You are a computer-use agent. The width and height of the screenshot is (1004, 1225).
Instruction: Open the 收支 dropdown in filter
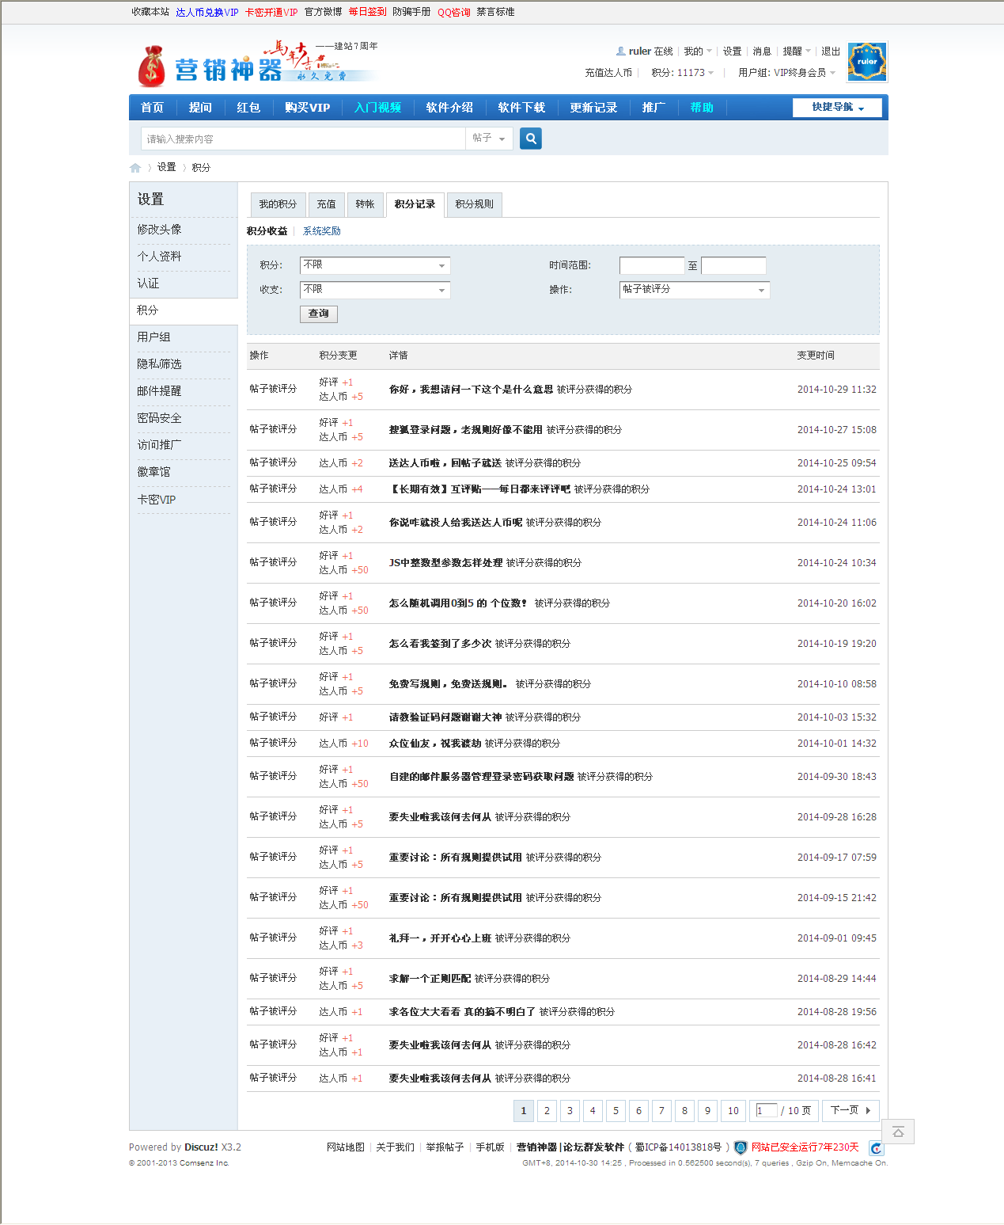(x=375, y=290)
